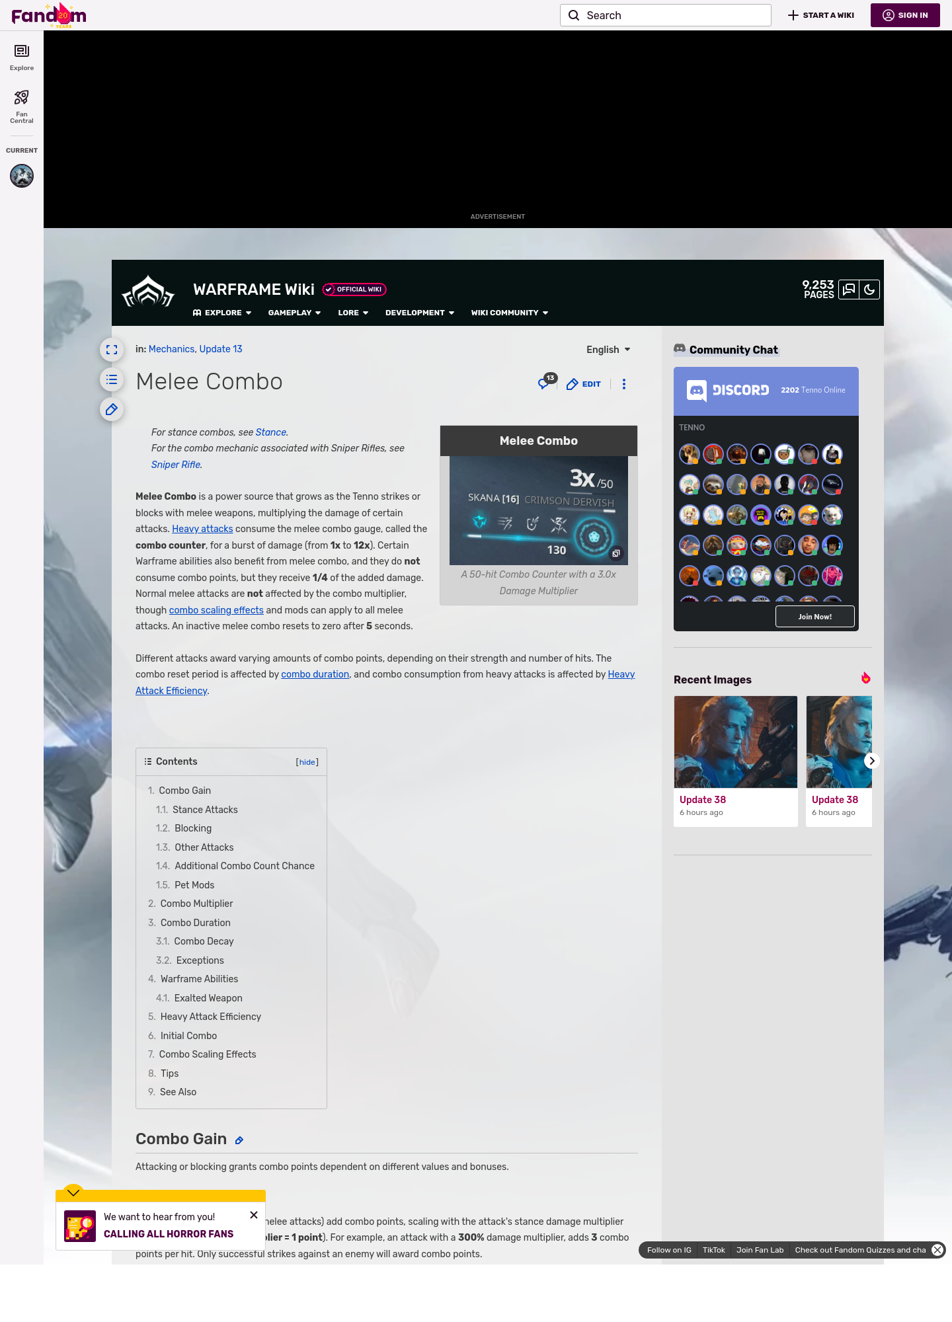Open the Fandom home logo
The width and height of the screenshot is (952, 1322).
point(49,15)
